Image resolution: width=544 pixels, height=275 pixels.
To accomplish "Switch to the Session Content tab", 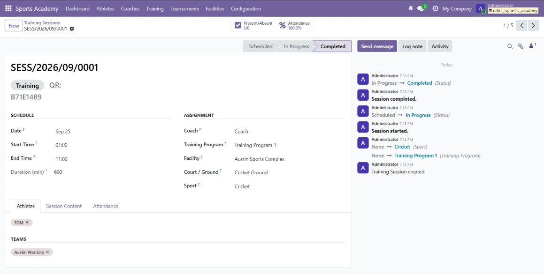I will (64, 206).
